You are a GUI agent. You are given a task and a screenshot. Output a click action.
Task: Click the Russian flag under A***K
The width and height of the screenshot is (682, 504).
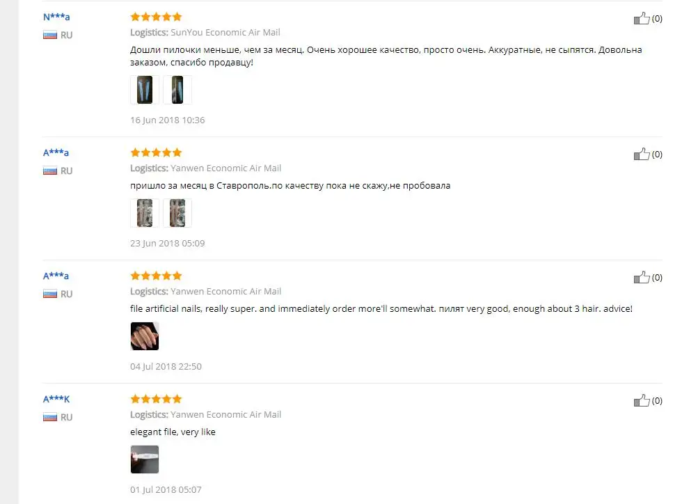(50, 418)
